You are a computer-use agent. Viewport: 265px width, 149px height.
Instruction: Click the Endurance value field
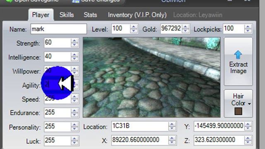57,113
